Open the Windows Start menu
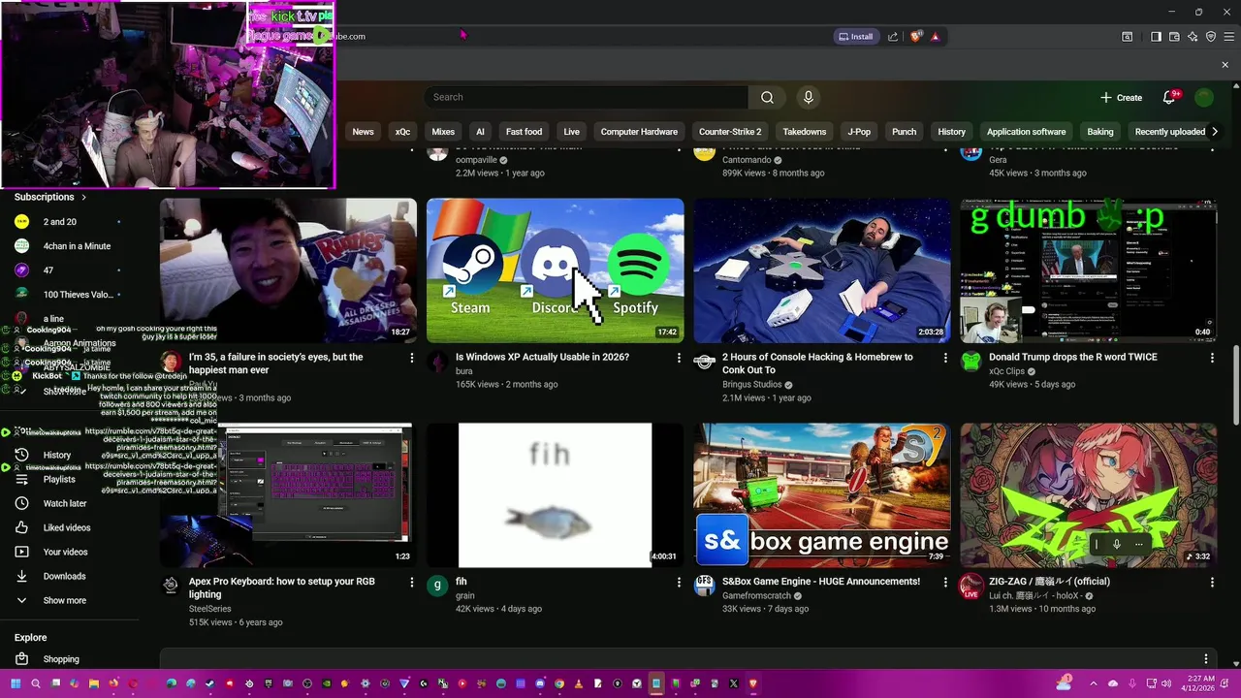This screenshot has height=698, width=1241. point(16,683)
